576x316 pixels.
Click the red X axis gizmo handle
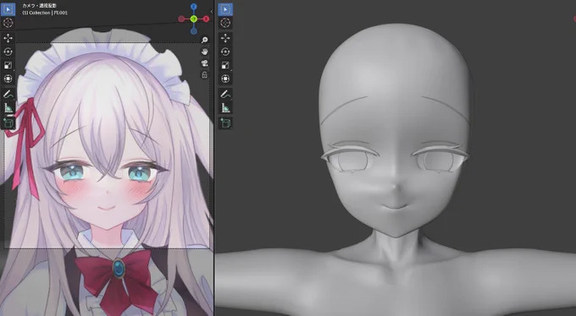(206, 19)
